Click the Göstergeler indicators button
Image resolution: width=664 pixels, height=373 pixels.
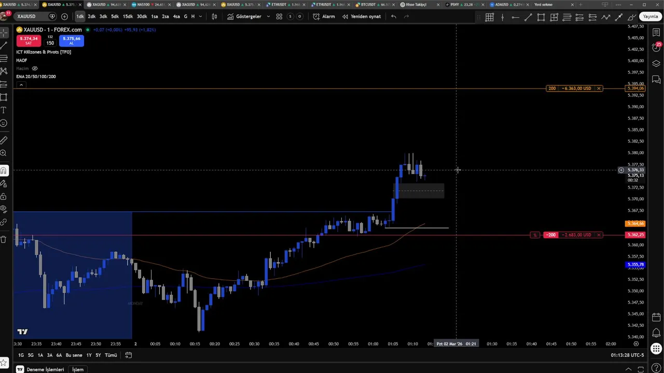pos(244,17)
